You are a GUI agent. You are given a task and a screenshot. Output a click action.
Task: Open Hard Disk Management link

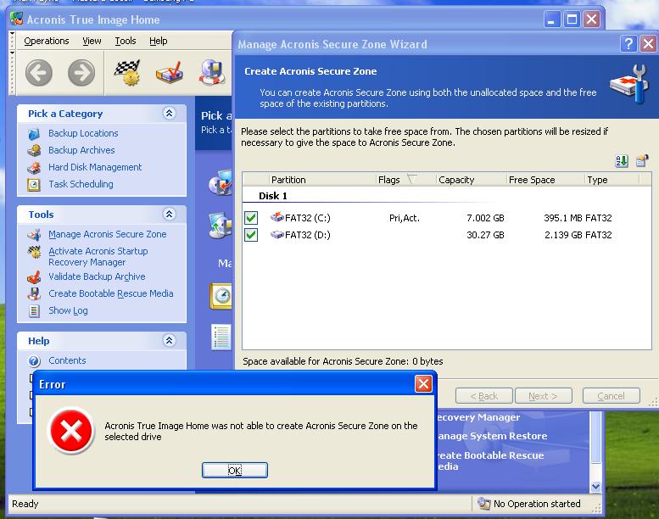click(95, 167)
